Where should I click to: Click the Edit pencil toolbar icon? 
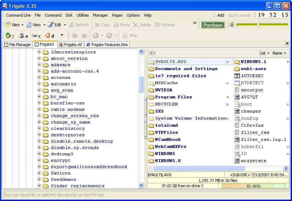(x=51, y=25)
